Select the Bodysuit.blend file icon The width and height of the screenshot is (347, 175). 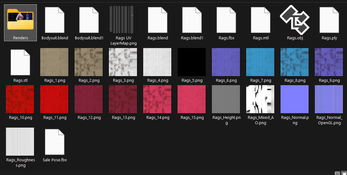coord(55,20)
